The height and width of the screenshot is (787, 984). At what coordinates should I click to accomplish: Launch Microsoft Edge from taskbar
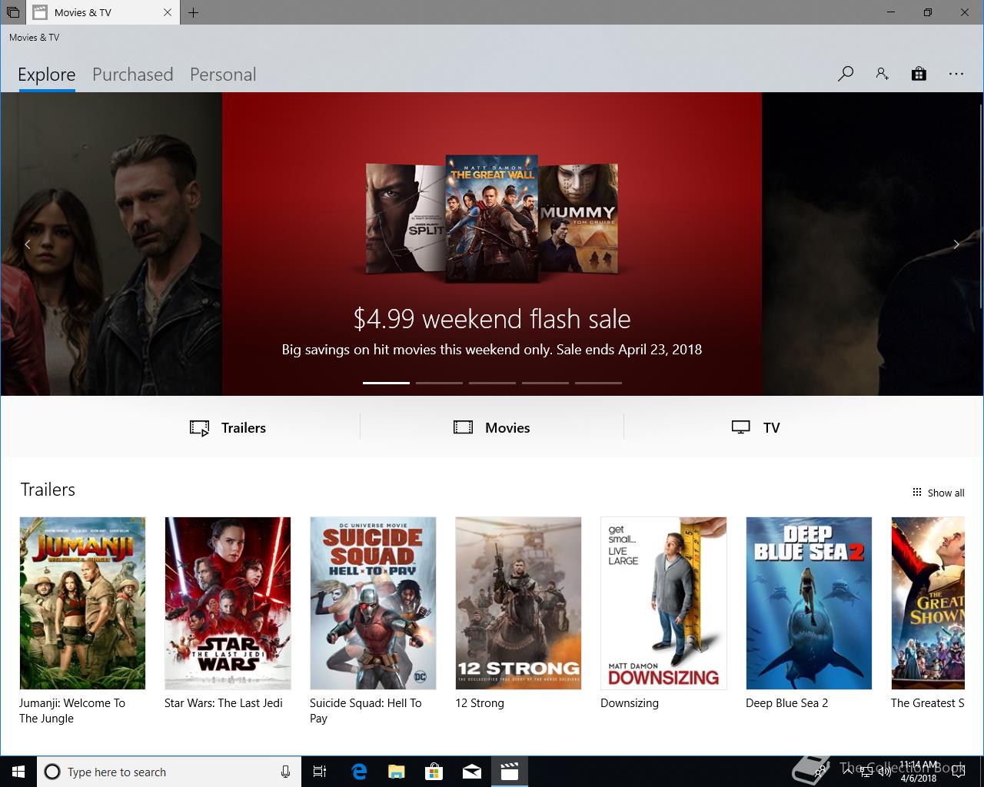click(x=359, y=772)
